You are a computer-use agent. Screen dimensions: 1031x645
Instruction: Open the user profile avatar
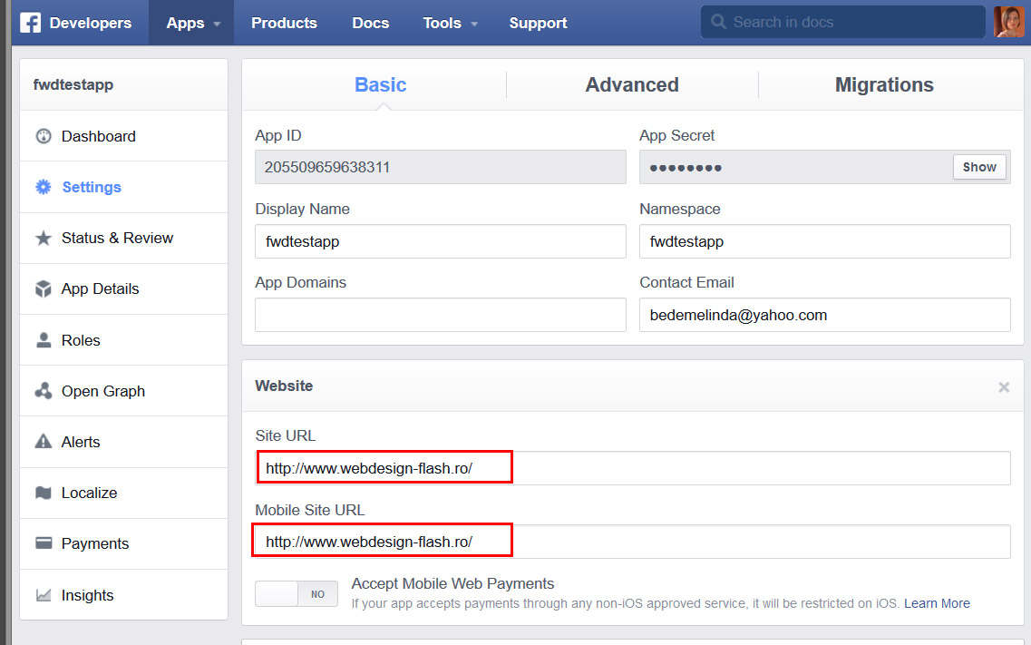pyautogui.click(x=1008, y=22)
